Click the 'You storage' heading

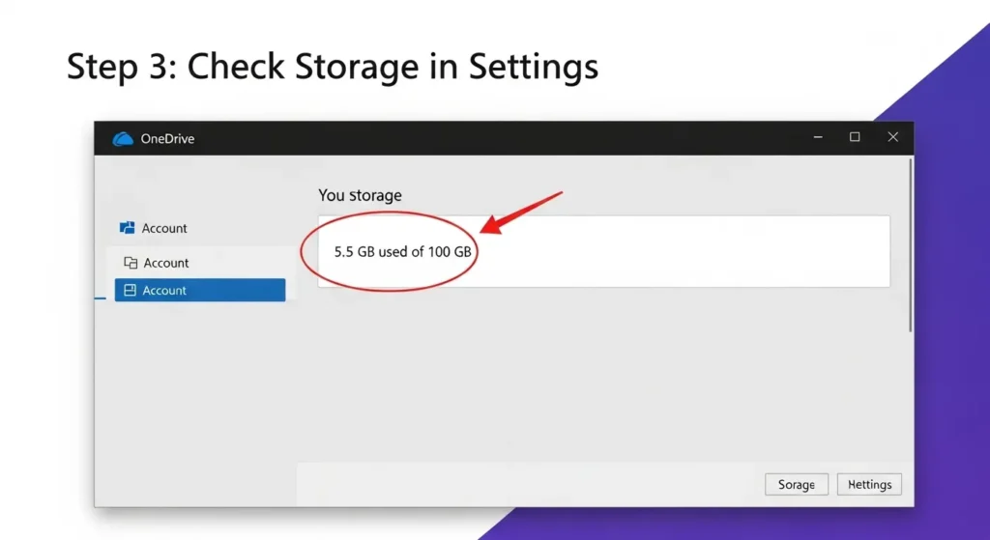point(360,195)
